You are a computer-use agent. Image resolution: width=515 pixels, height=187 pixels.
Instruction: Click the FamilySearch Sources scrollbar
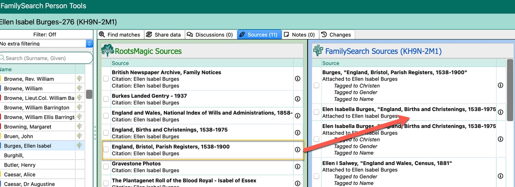coord(510,90)
